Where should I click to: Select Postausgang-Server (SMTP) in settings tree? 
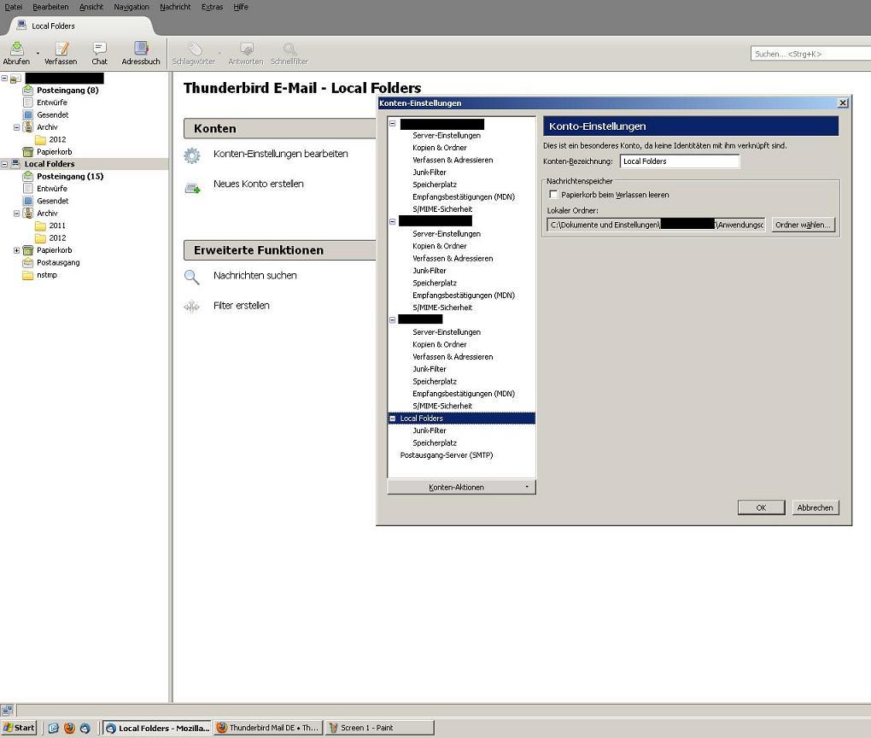click(446, 455)
